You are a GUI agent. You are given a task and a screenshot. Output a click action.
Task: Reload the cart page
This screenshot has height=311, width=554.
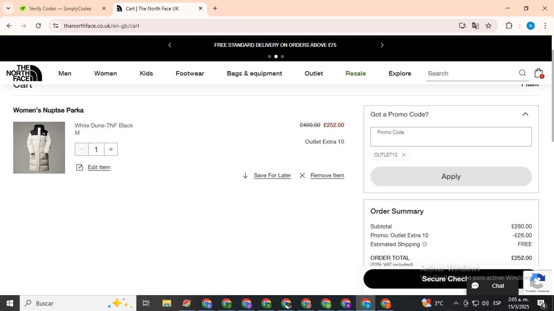tap(38, 26)
